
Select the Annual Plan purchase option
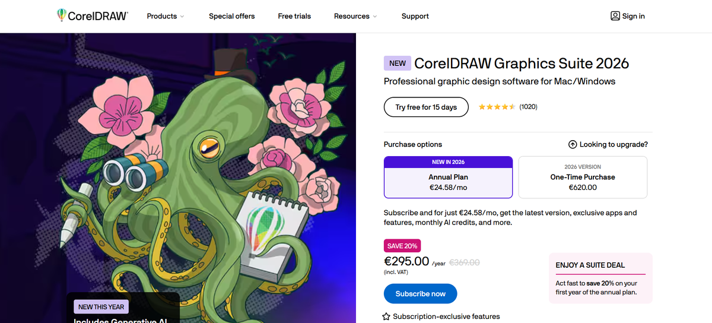point(448,178)
